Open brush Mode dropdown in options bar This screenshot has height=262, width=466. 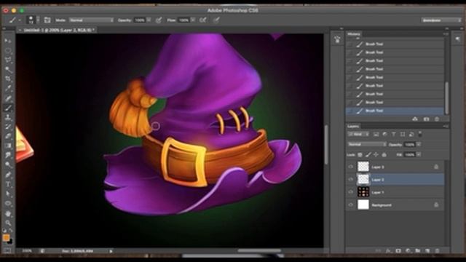pyautogui.click(x=91, y=20)
